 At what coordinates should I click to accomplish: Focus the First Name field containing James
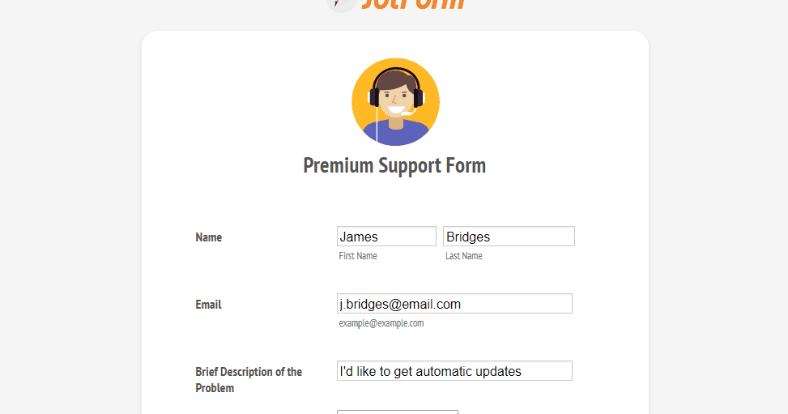[x=386, y=237]
